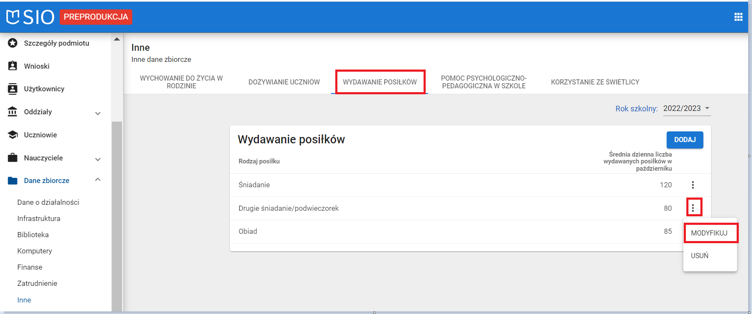Screen dimensions: 752x314
Task: Click the Inne dane zbiorcze subtitle
Action: tap(161, 59)
